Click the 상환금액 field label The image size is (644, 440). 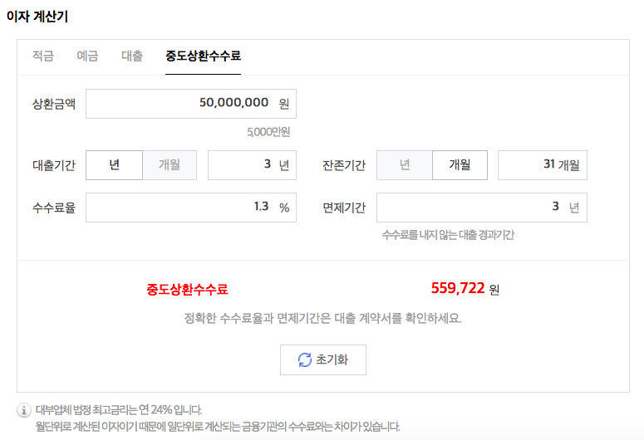click(54, 104)
